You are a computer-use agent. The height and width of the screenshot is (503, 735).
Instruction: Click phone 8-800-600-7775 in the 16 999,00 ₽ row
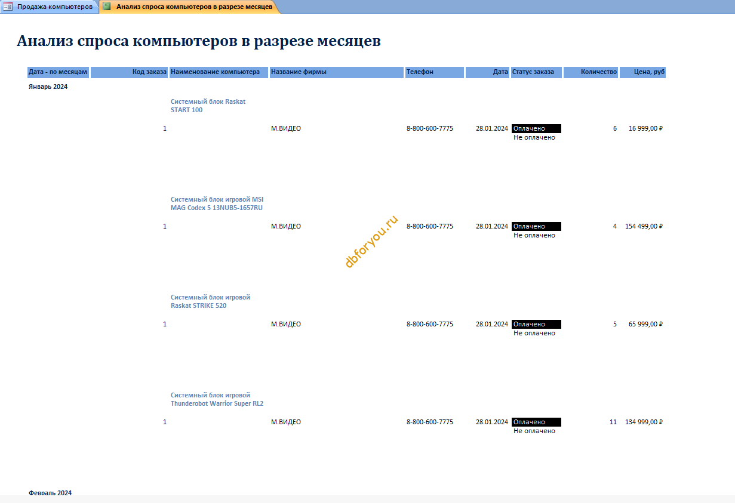(430, 128)
